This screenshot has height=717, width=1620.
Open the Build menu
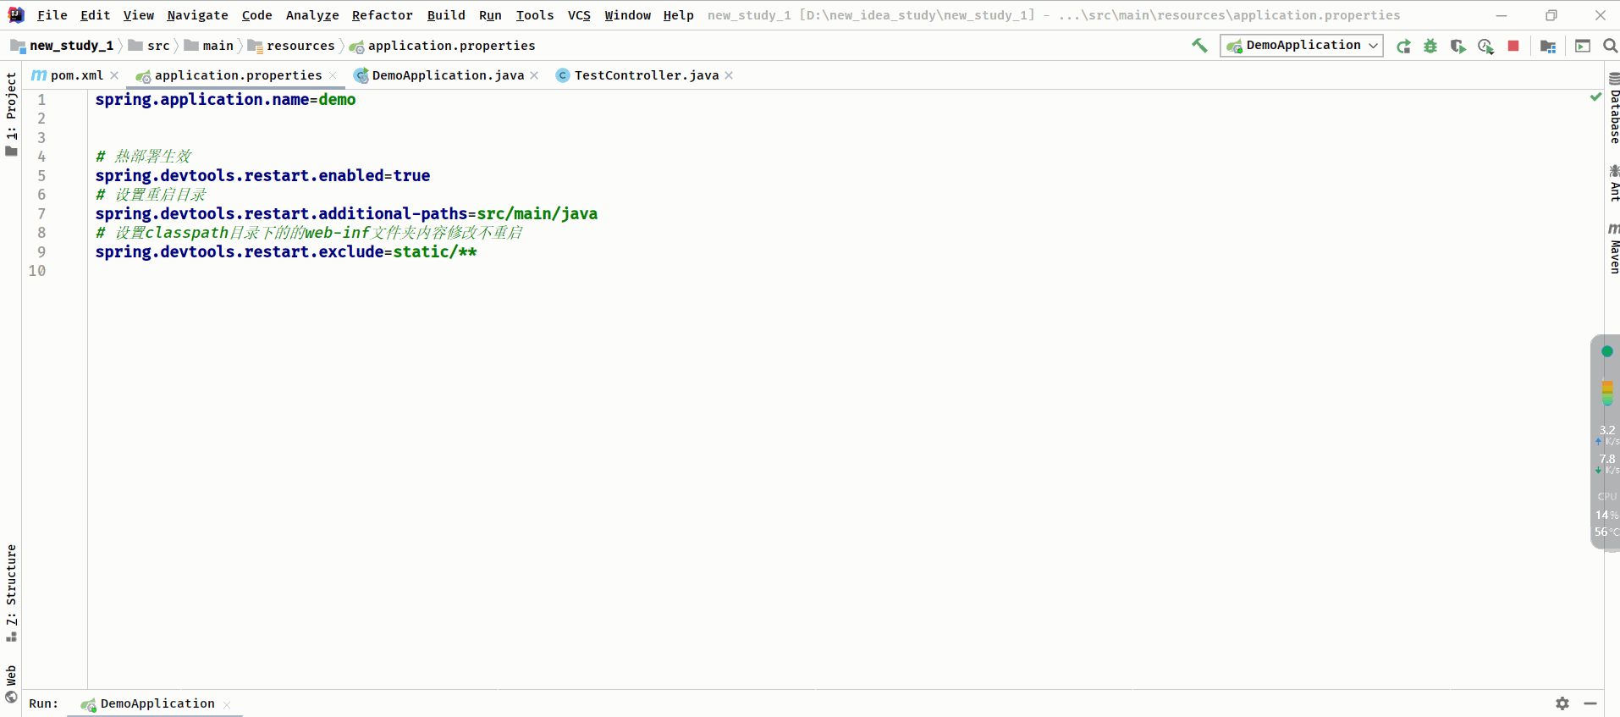446,15
